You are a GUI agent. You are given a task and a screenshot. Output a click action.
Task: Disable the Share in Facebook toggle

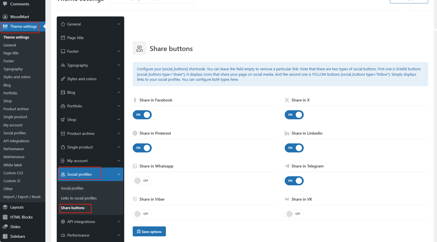[x=142, y=115]
